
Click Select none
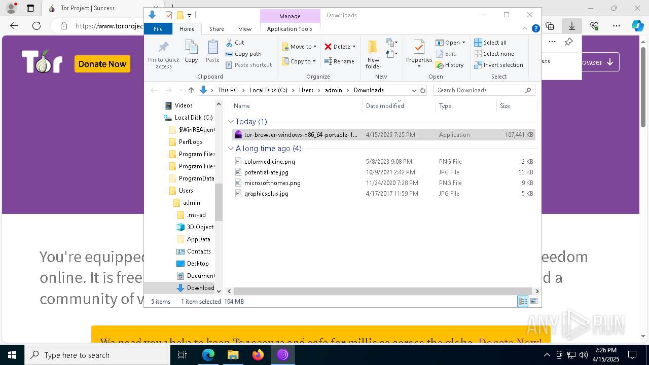click(x=494, y=54)
